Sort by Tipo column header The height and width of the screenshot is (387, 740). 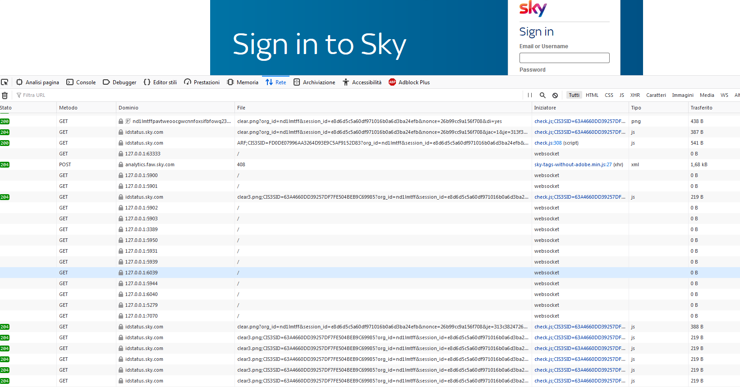pos(658,108)
